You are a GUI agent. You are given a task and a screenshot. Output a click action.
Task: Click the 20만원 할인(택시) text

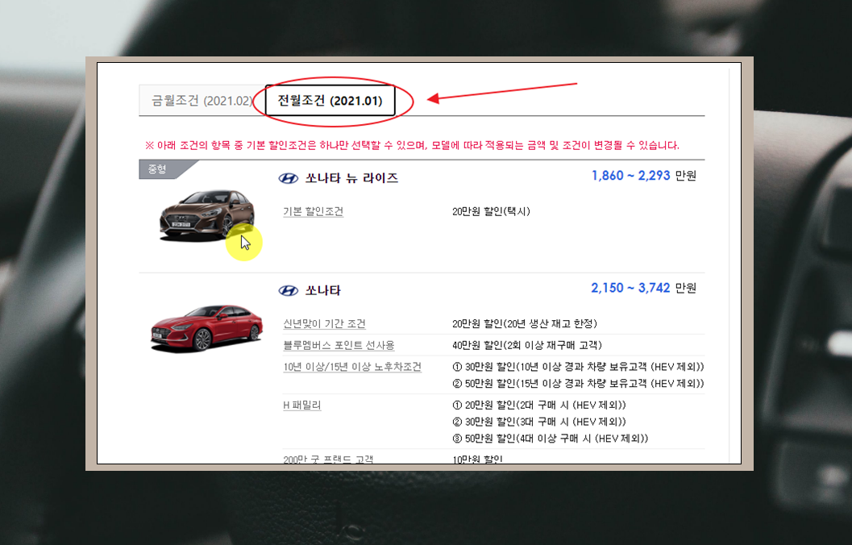point(491,211)
